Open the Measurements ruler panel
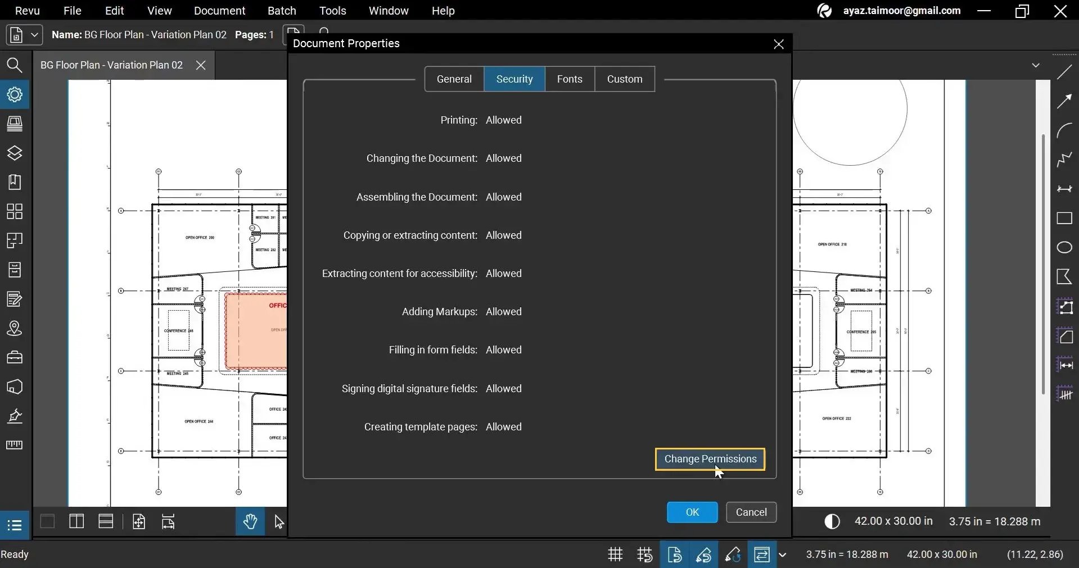 pos(15,445)
